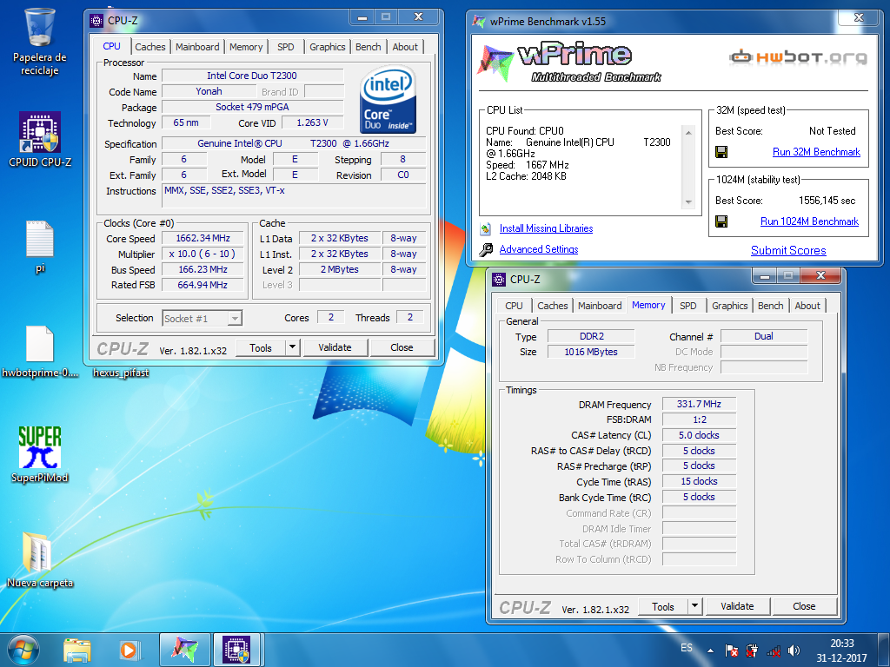
Task: Switch to wPrime taskbar button
Action: [185, 650]
